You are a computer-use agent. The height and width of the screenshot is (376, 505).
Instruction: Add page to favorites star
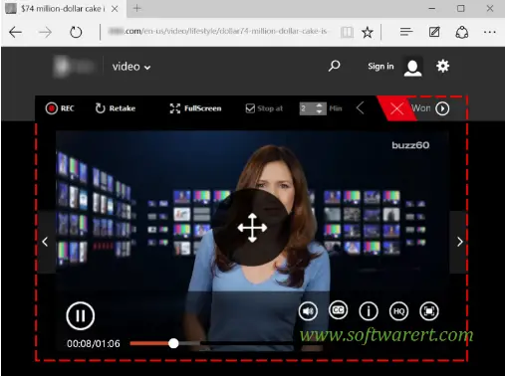pos(368,32)
